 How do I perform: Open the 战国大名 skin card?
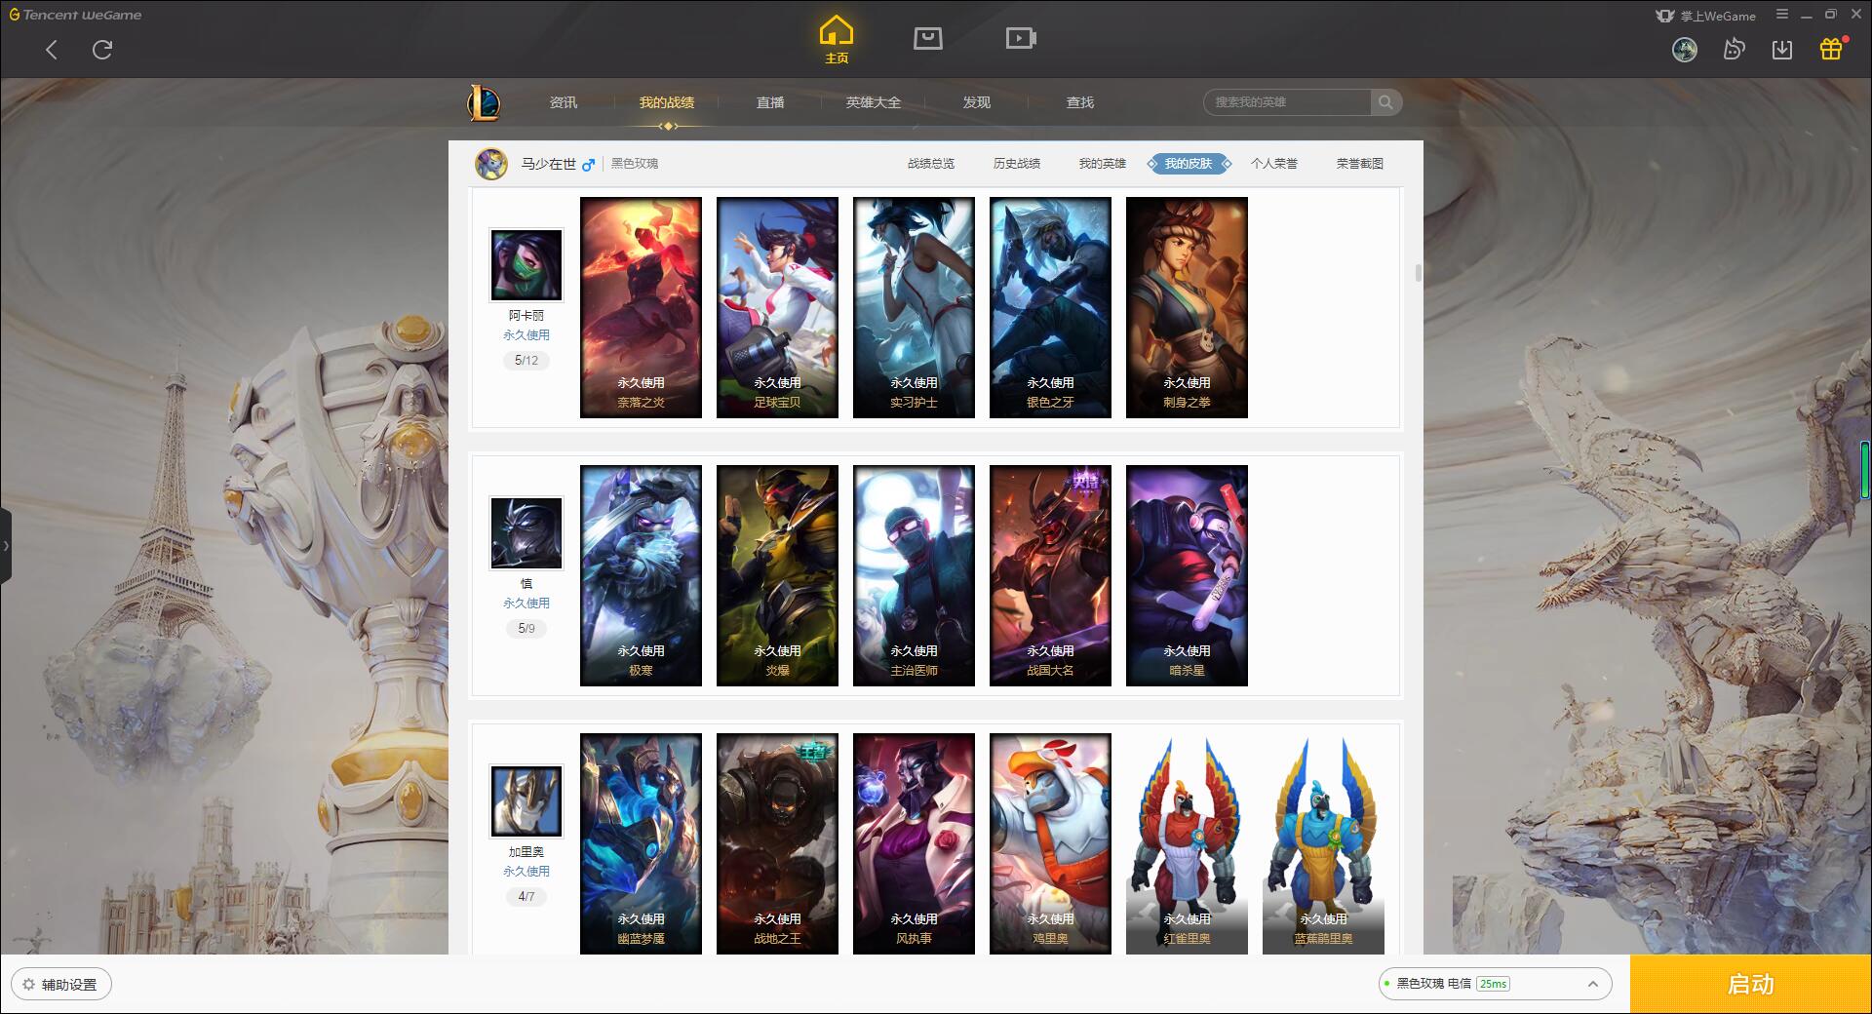click(1050, 575)
